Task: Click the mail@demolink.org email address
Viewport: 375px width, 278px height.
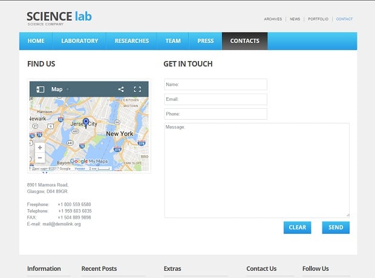Action: point(62,224)
